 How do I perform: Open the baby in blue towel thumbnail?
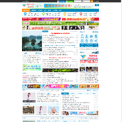54,110
